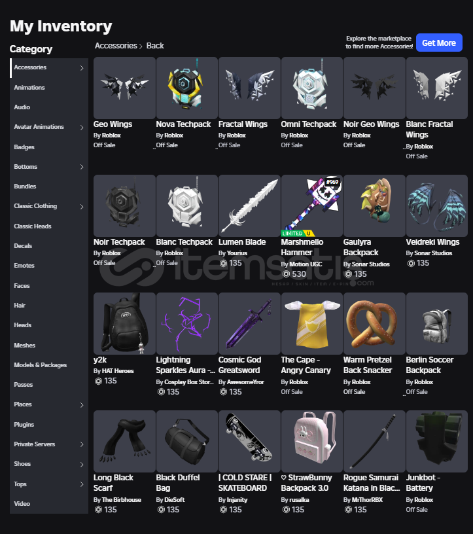Viewport: 473px width, 534px height.
Task: Open the Cosmic God Greatsword title link
Action: point(239,365)
